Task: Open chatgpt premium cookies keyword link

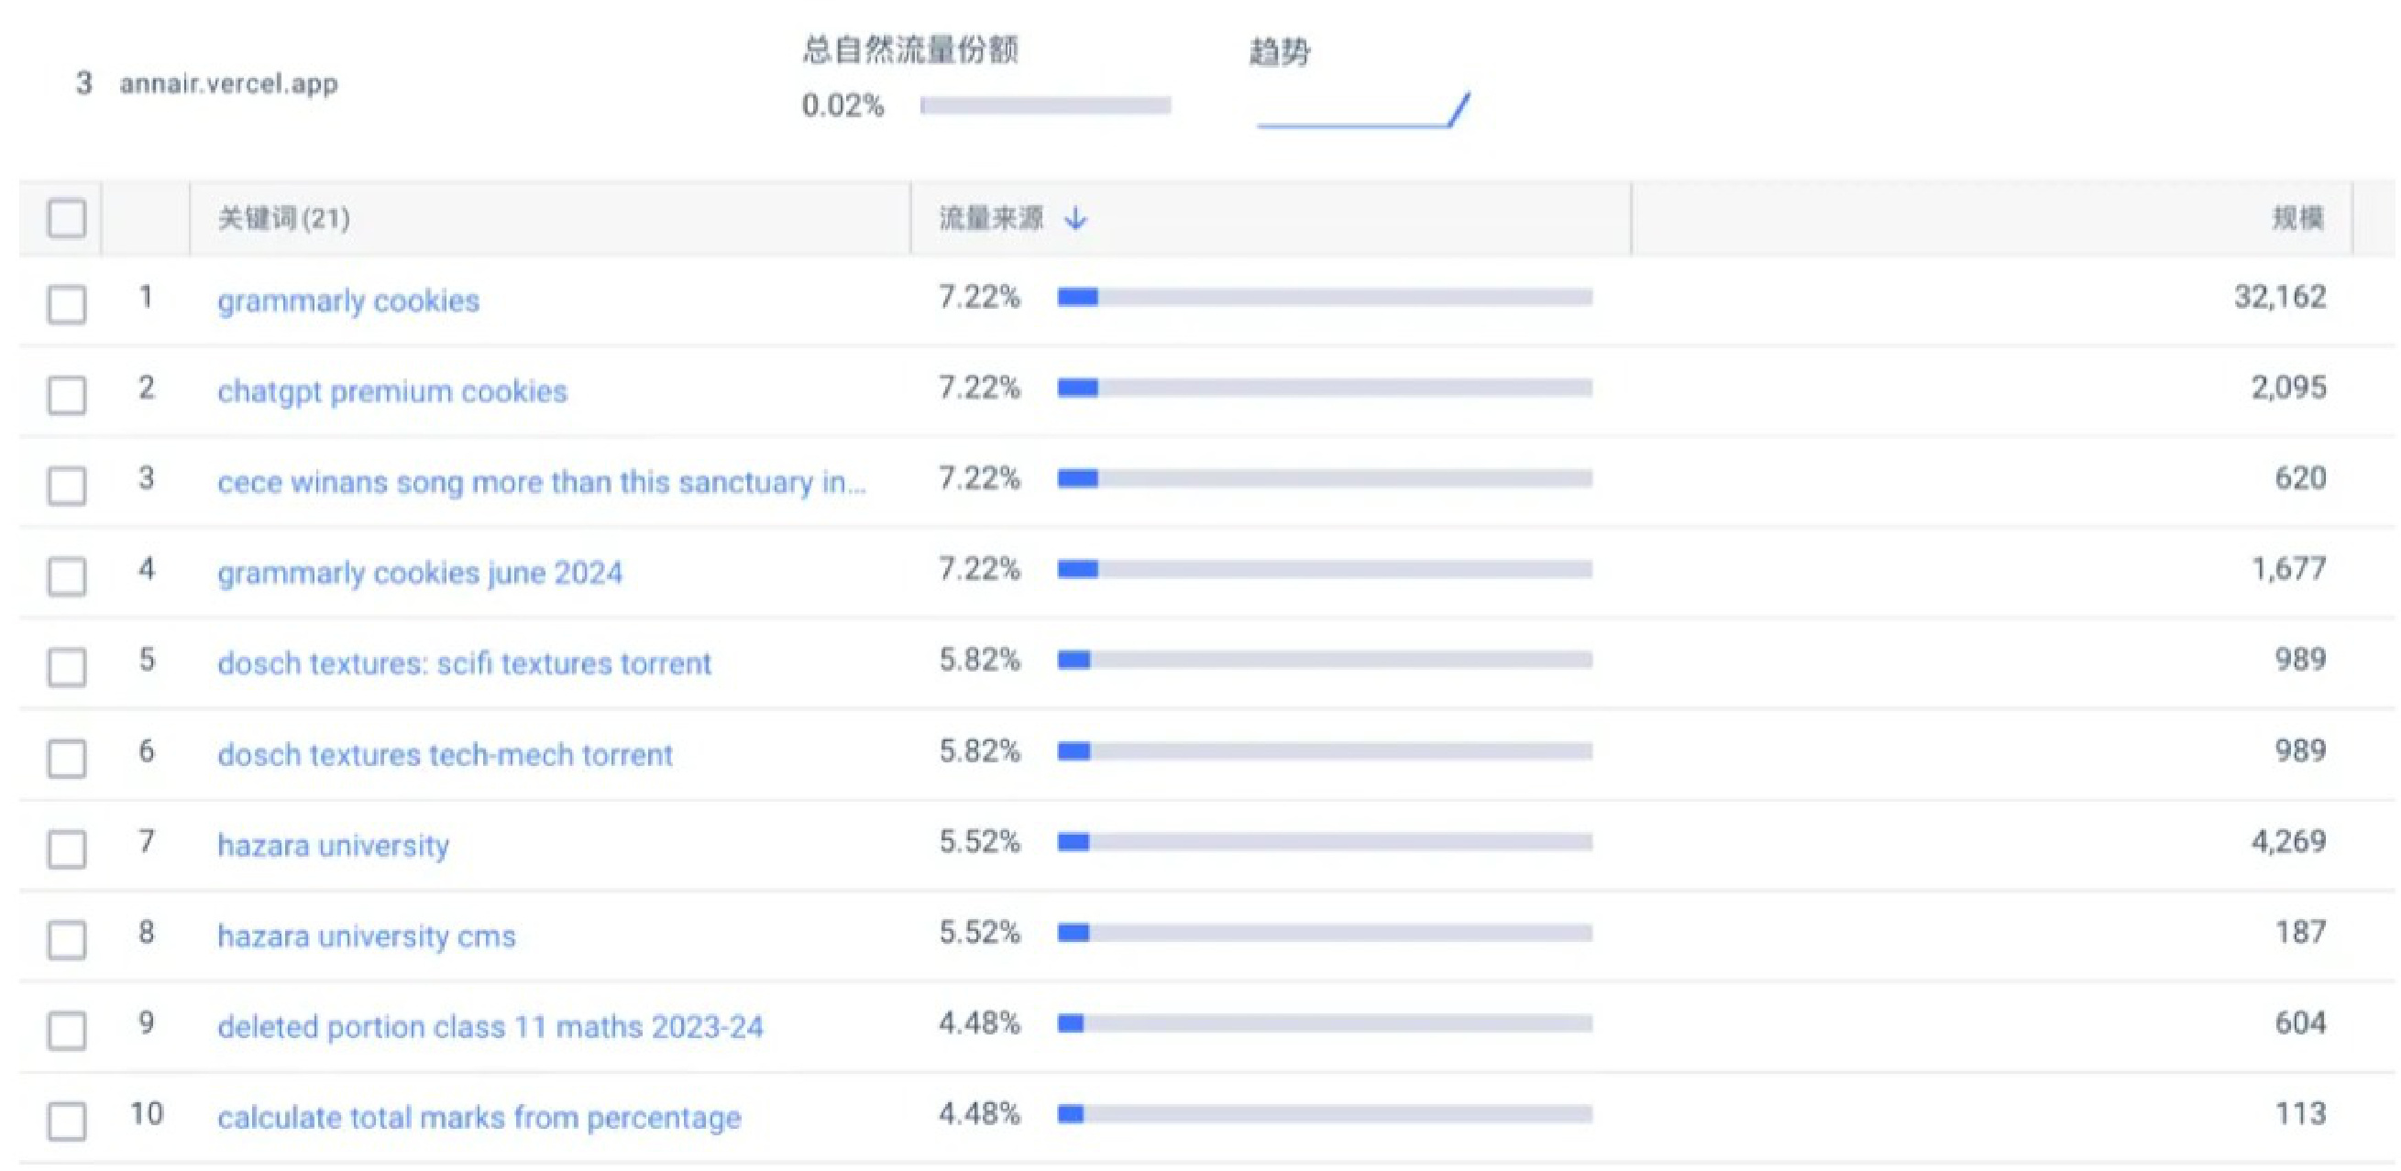Action: (391, 391)
